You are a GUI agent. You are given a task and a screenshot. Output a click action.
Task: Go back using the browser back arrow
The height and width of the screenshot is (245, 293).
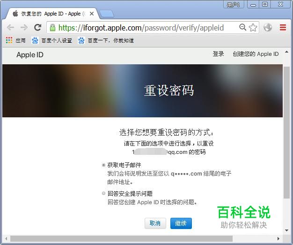tap(10, 28)
